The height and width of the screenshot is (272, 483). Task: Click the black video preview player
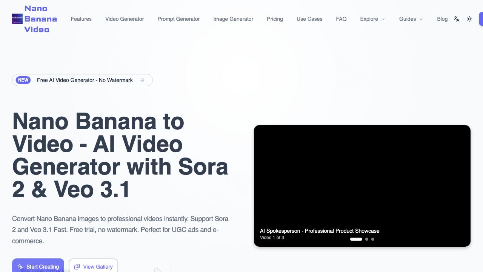(x=362, y=186)
